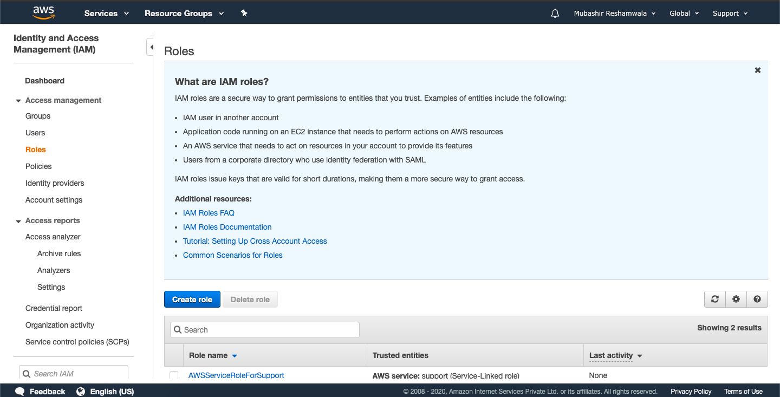Click the Feedback speech bubble icon
The height and width of the screenshot is (397, 780).
point(20,391)
